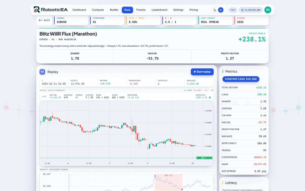The height and width of the screenshot is (191, 305).
Task: Click the MAX DD region on equity curve
Action: pyautogui.click(x=169, y=182)
